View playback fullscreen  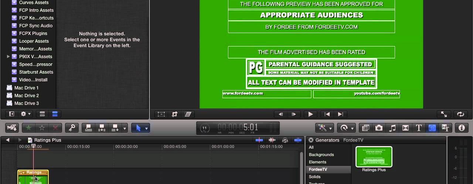(444, 114)
